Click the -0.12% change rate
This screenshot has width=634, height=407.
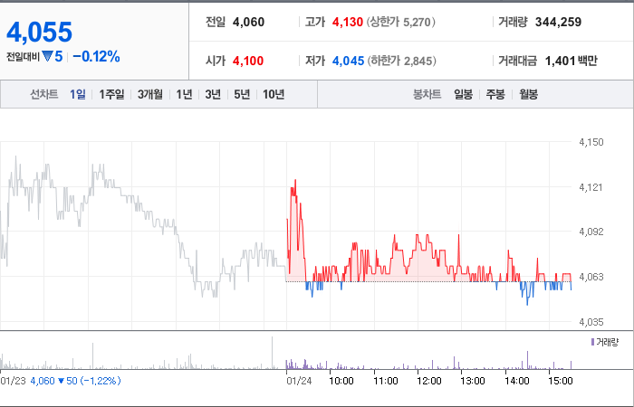point(96,56)
